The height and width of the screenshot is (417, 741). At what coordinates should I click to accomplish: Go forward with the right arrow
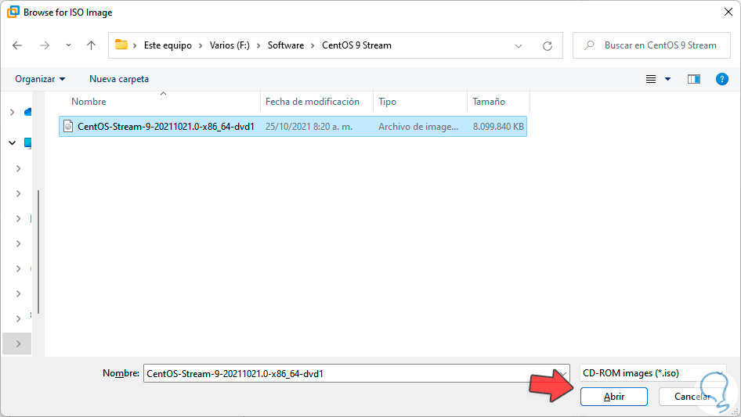point(45,45)
